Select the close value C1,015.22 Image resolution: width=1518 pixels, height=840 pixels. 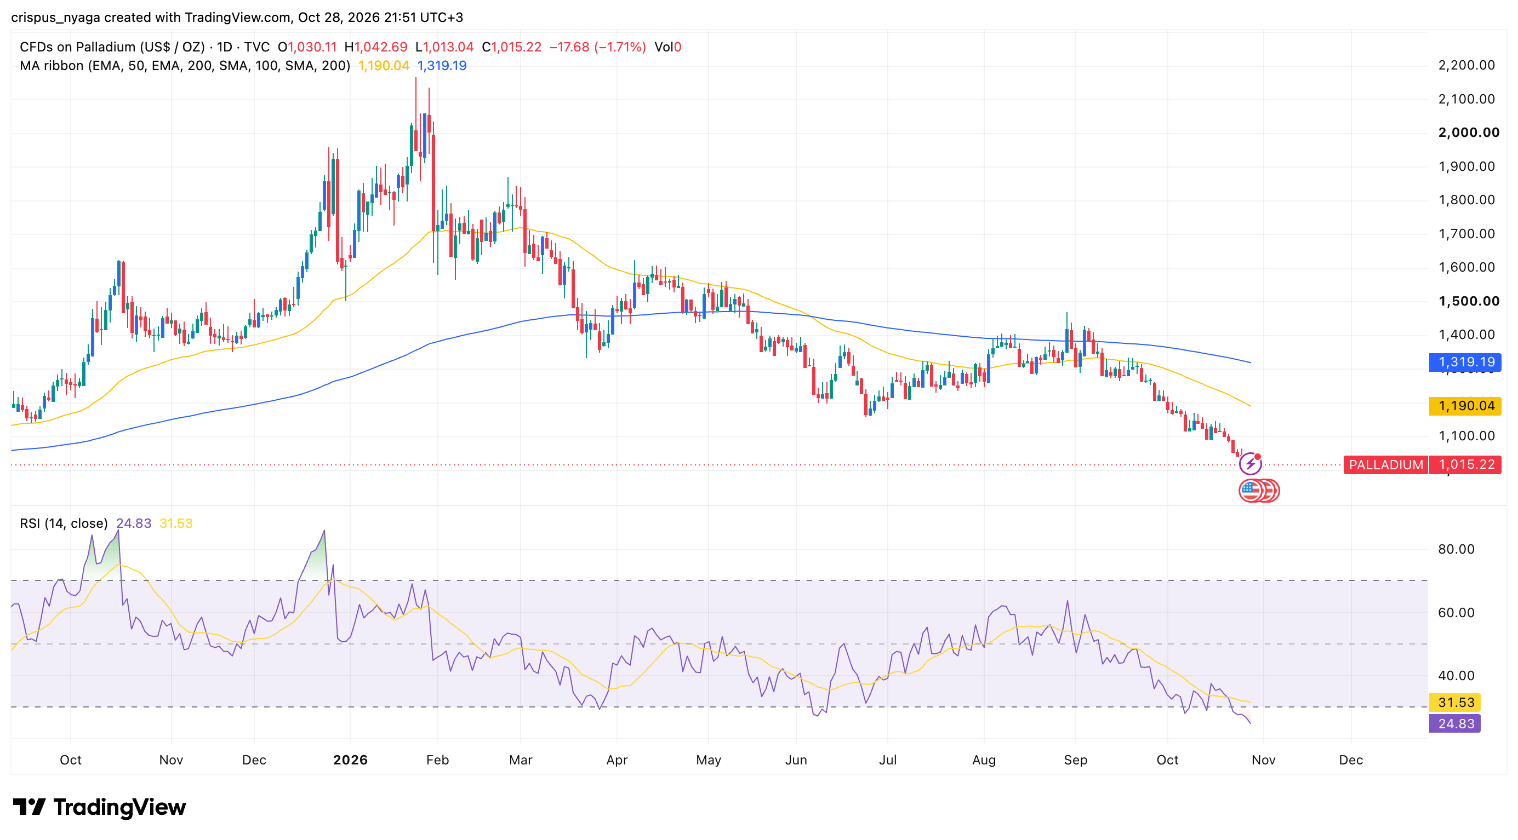[511, 47]
